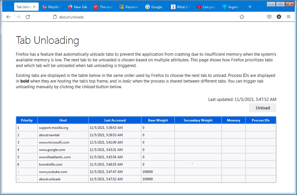Click the 5:41:00 AM last accessed cell

point(115,142)
